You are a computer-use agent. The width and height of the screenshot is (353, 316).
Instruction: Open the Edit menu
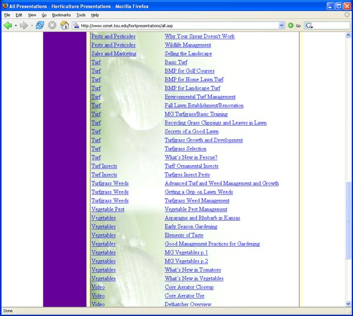click(x=19, y=15)
